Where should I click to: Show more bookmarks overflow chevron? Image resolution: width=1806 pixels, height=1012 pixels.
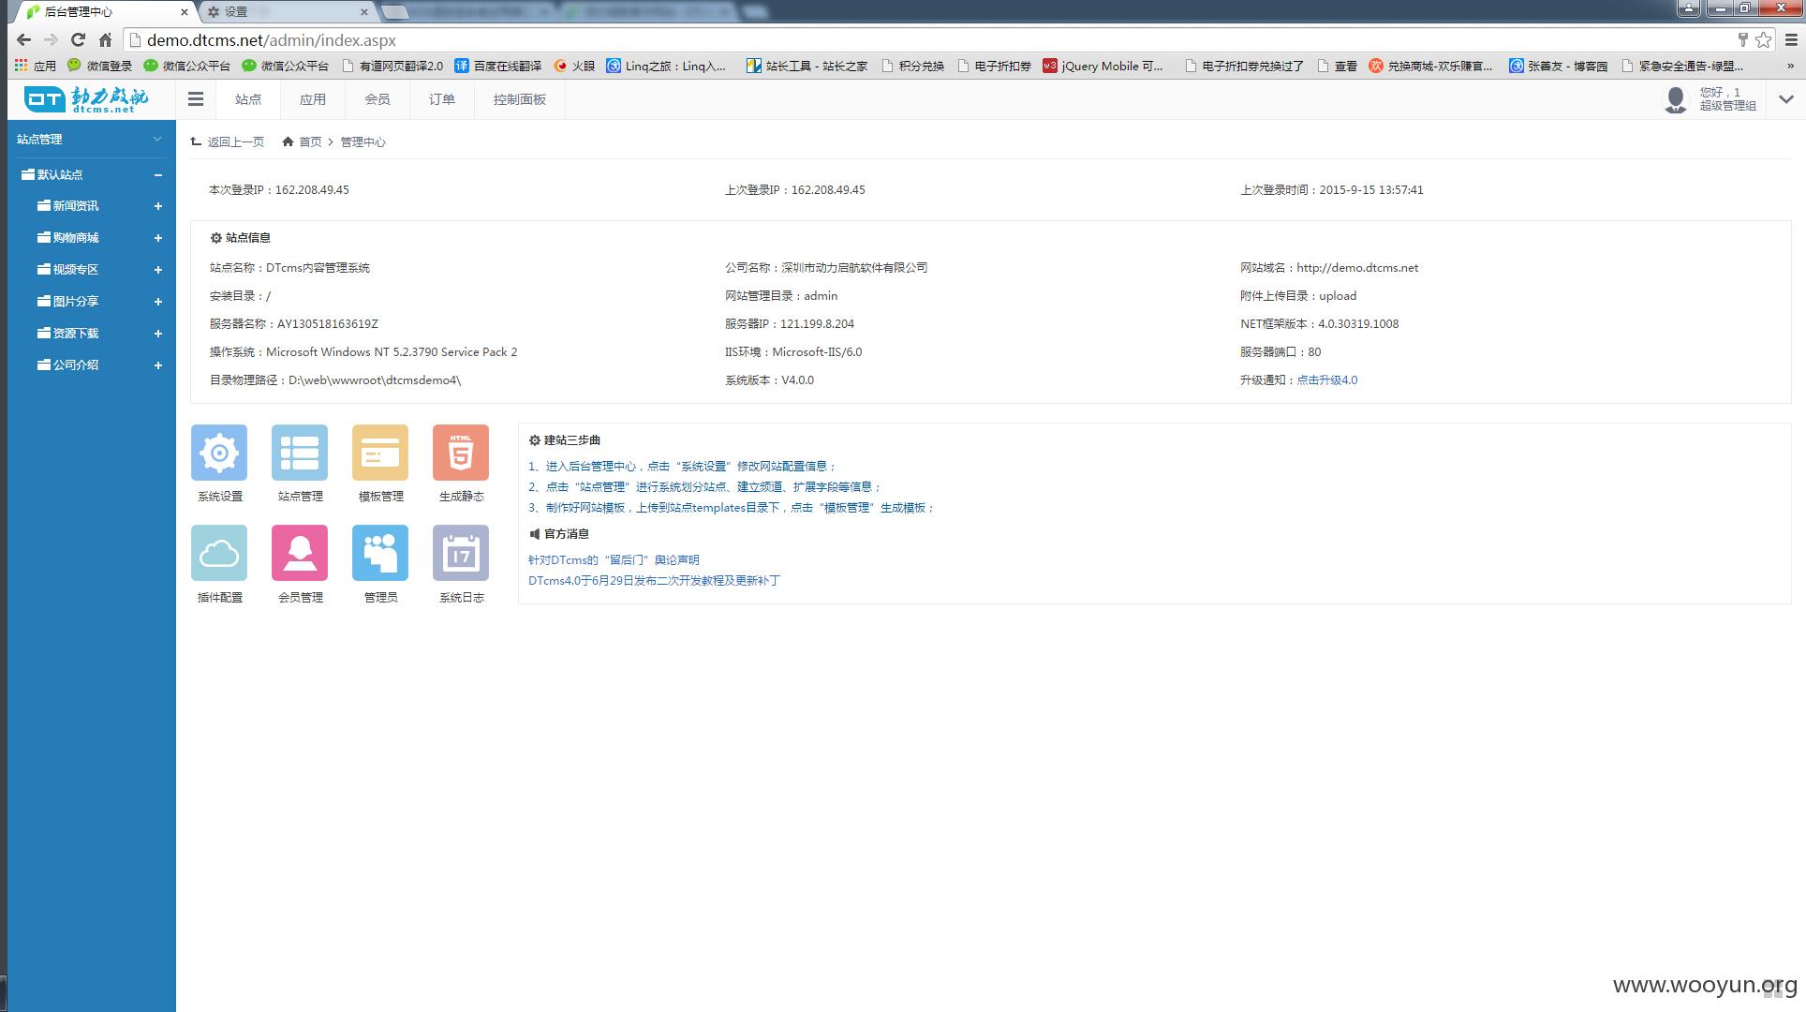tap(1791, 66)
